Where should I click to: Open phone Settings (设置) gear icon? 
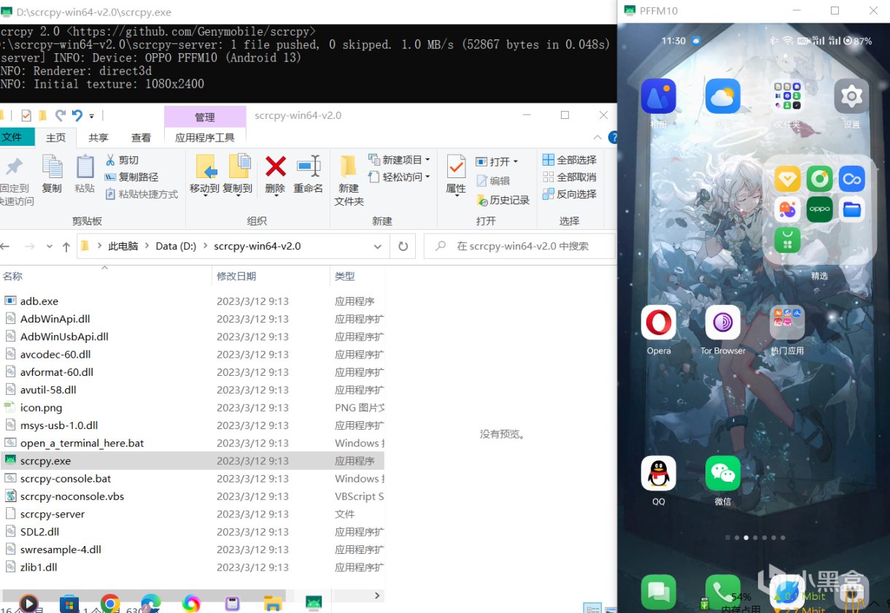(851, 96)
